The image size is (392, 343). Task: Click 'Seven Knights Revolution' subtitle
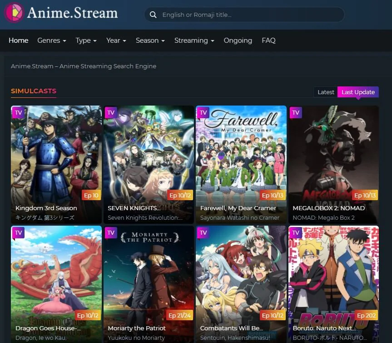(x=145, y=218)
